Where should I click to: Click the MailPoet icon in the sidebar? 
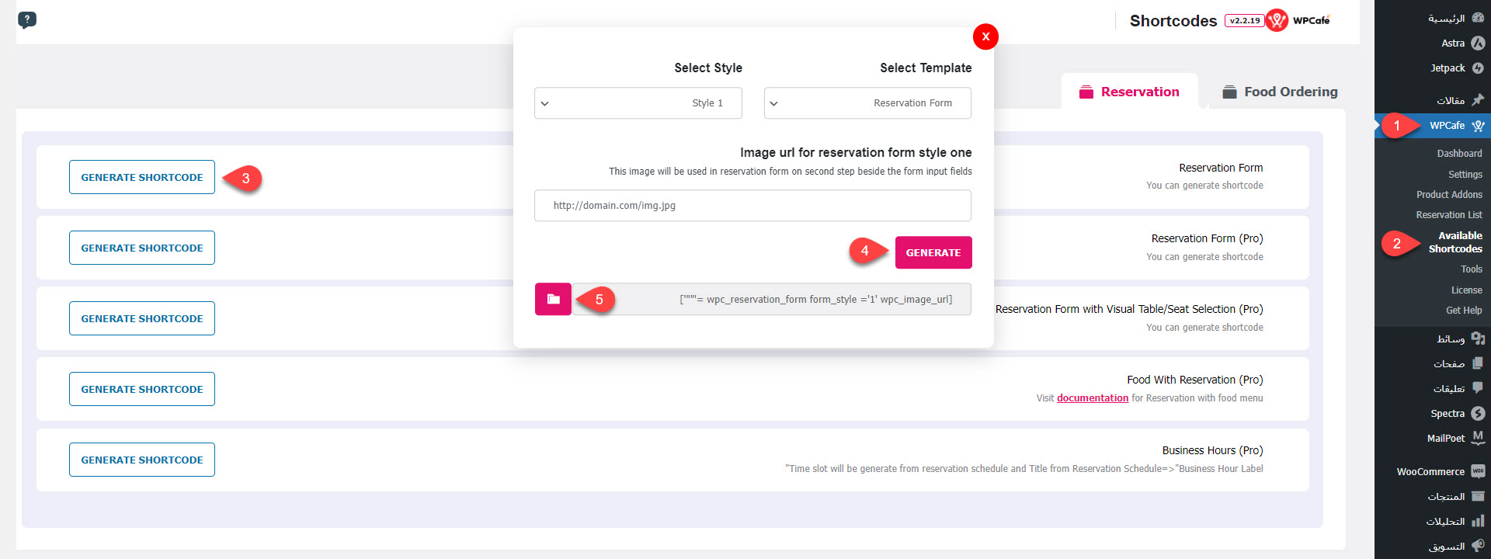[x=1478, y=438]
